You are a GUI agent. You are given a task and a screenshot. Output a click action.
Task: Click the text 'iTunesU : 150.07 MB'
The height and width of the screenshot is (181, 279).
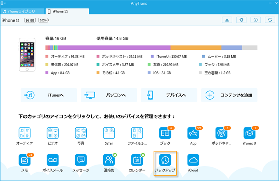click(171, 56)
